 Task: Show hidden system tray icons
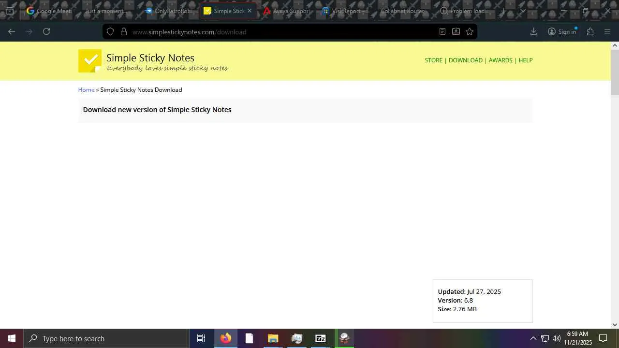[x=533, y=338]
